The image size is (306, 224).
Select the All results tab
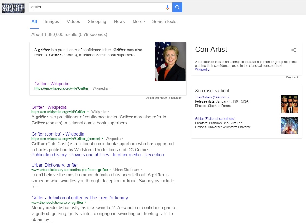click(x=34, y=22)
